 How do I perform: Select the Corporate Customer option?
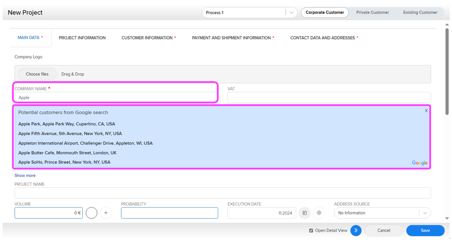click(325, 12)
